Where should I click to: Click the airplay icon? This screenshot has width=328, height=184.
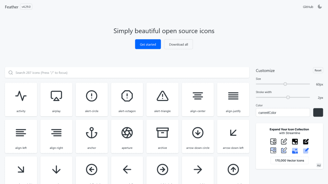click(x=56, y=99)
